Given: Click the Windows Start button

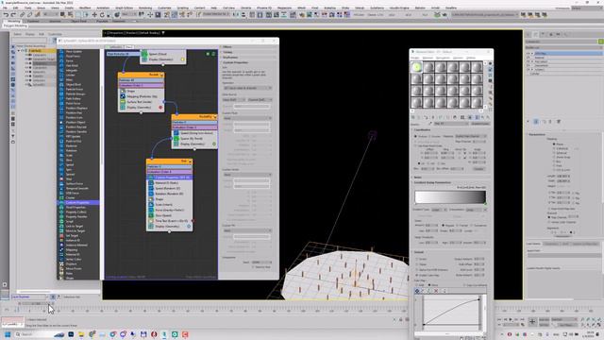Looking at the screenshot, I should 8,334.
